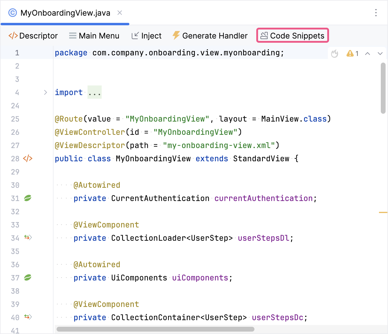This screenshot has height=334, width=388.
Task: Click the Spring bean icon beside currentAuthentication
Action: click(27, 198)
